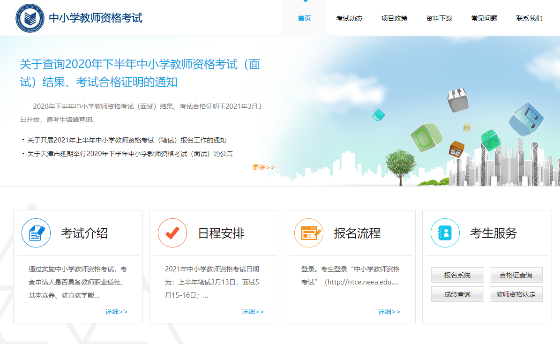Click the 日程安排 checkmark icon
560x344 pixels.
click(172, 233)
